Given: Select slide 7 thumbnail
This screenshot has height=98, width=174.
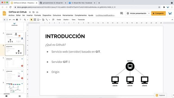Looking at the screenshot, I should (x=14, y=75).
